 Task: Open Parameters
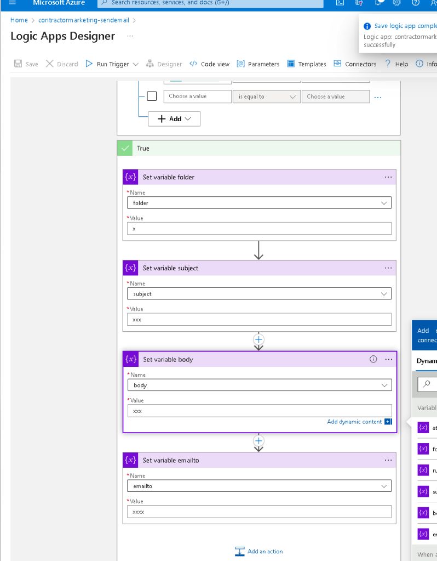pyautogui.click(x=258, y=64)
